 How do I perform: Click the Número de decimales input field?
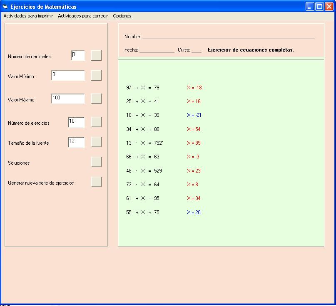pos(78,56)
